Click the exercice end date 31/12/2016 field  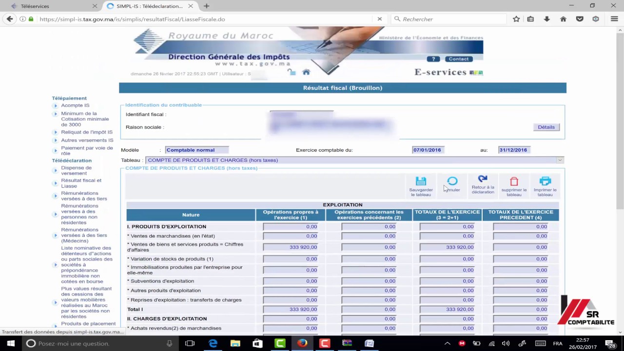click(x=514, y=150)
